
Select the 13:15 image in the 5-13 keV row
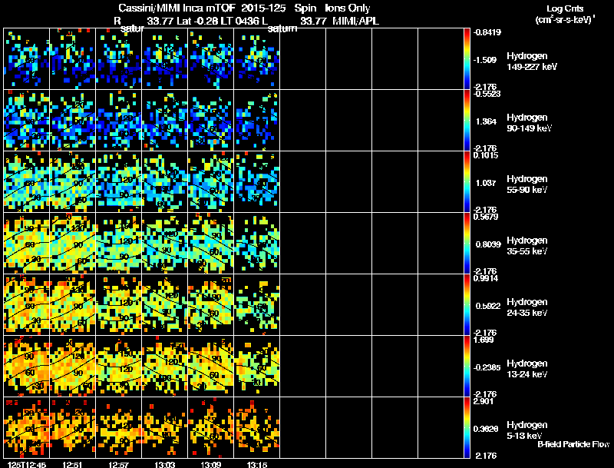(257, 427)
